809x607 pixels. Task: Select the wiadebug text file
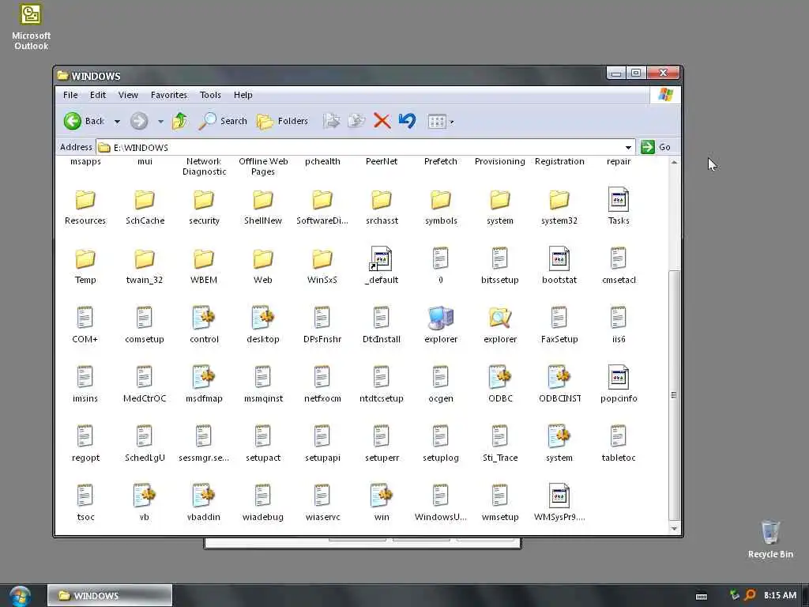pos(263,503)
